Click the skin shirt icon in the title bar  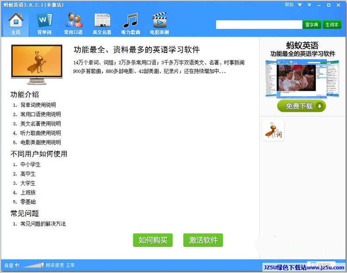(300, 5)
